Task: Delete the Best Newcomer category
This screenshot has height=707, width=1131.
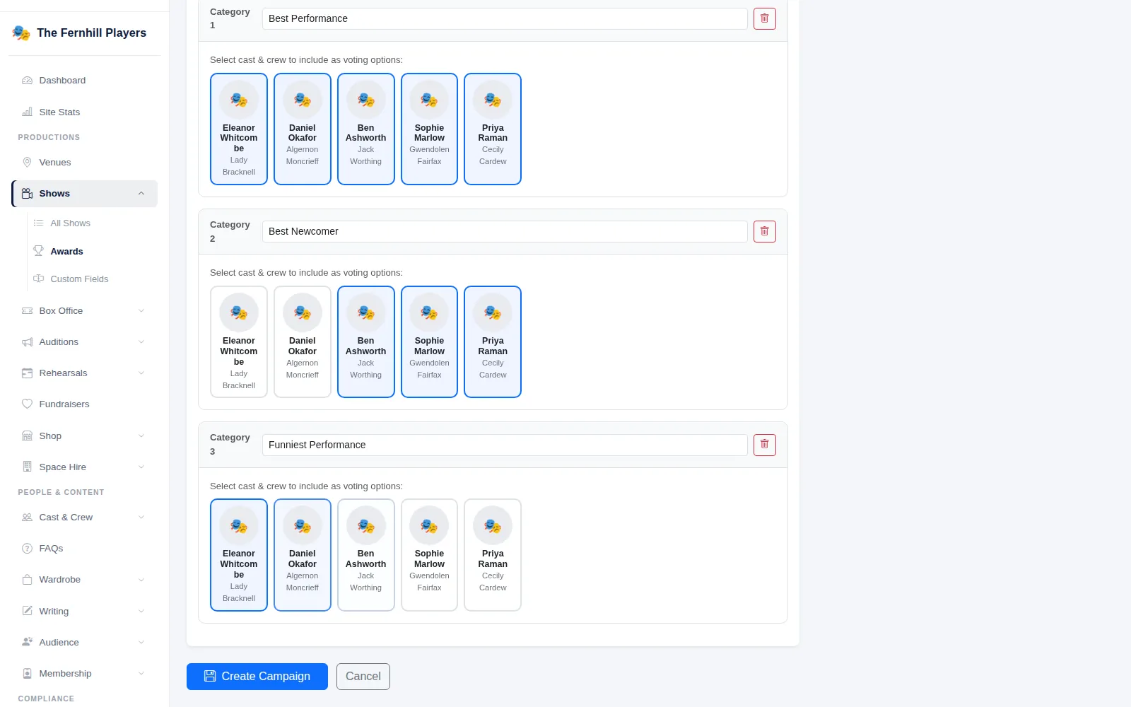Action: (764, 231)
